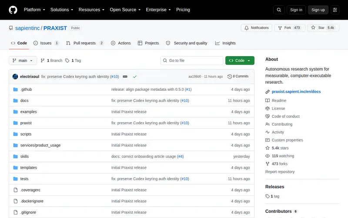Image resolution: width=348 pixels, height=218 pixels.
Task: Click the note icon by Custom properties
Action: coord(268,140)
